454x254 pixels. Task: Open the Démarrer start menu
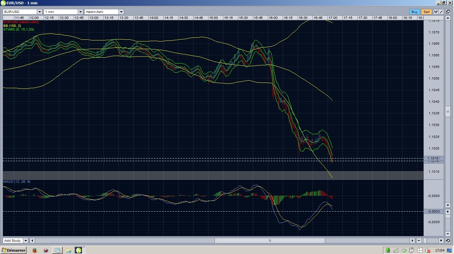14,250
